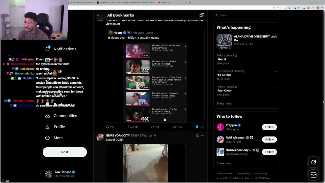Image resolution: width=325 pixels, height=183 pixels.
Task: Follow NASA's Kennedy
Action: [269, 152]
